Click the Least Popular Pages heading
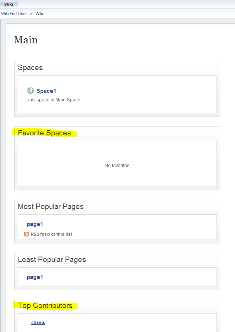This screenshot has height=332, width=235. tap(52, 260)
